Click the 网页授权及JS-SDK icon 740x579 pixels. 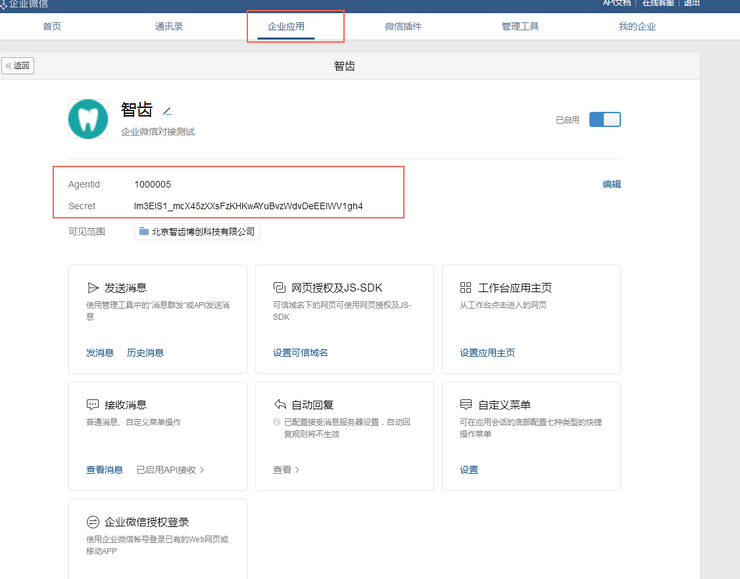[280, 288]
